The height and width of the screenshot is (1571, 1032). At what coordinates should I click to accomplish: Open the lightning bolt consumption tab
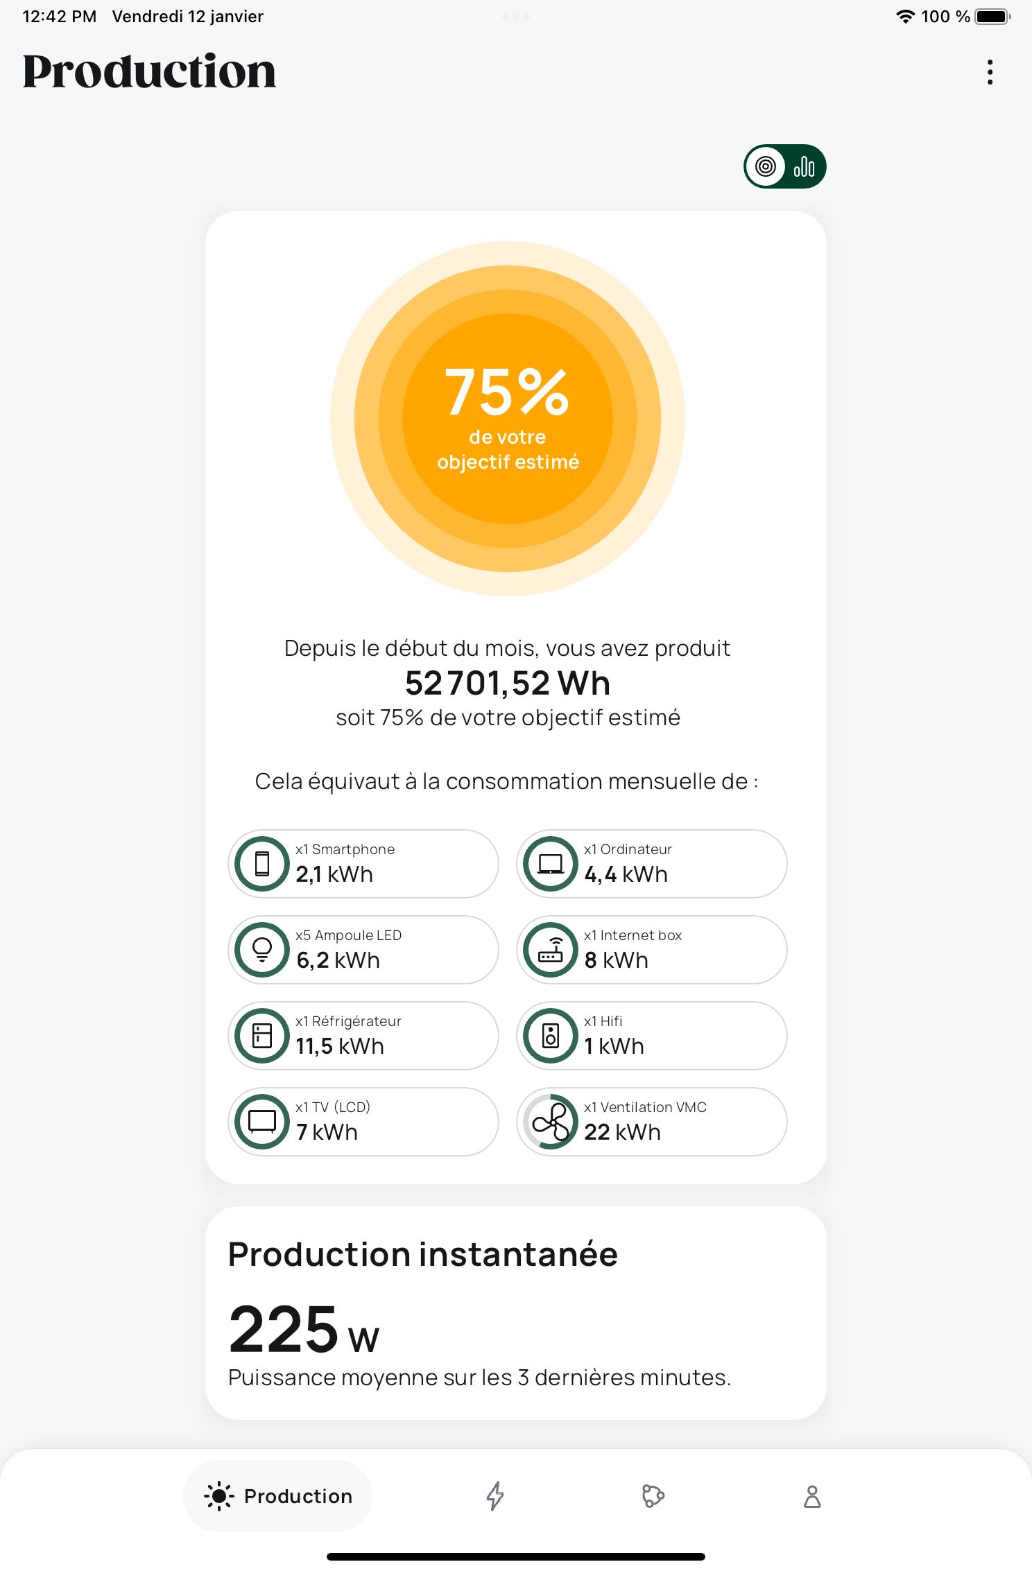(495, 1495)
